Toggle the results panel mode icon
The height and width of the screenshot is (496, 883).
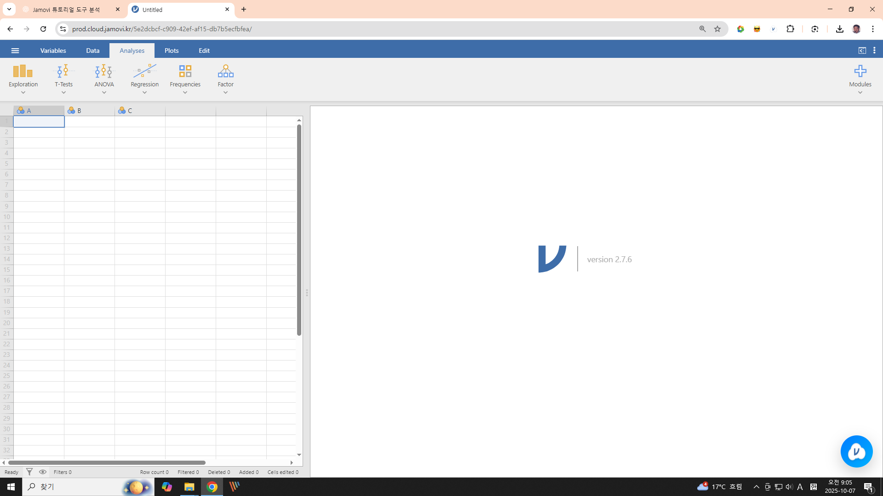tap(862, 51)
